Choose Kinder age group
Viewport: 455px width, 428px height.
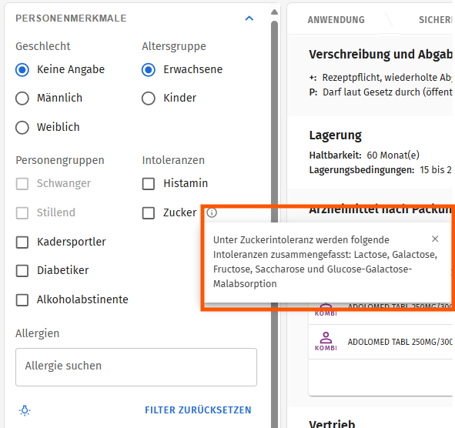pos(149,98)
